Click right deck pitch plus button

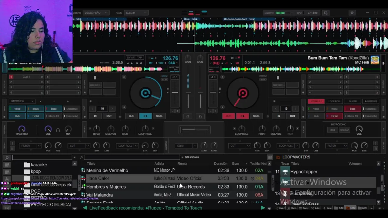pos(216,111)
